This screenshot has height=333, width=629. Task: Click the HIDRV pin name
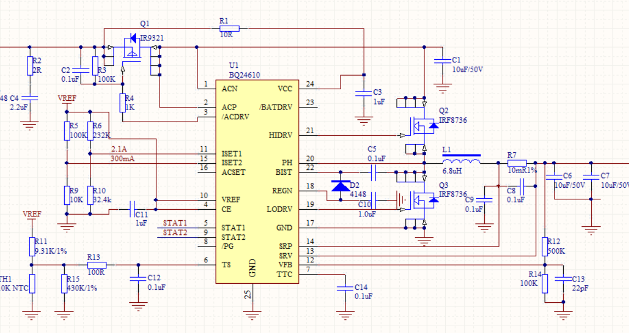coord(281,135)
